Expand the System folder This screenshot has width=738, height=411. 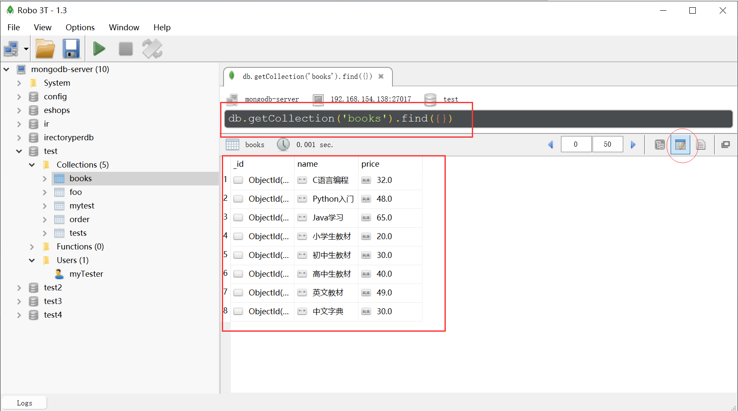(x=19, y=83)
